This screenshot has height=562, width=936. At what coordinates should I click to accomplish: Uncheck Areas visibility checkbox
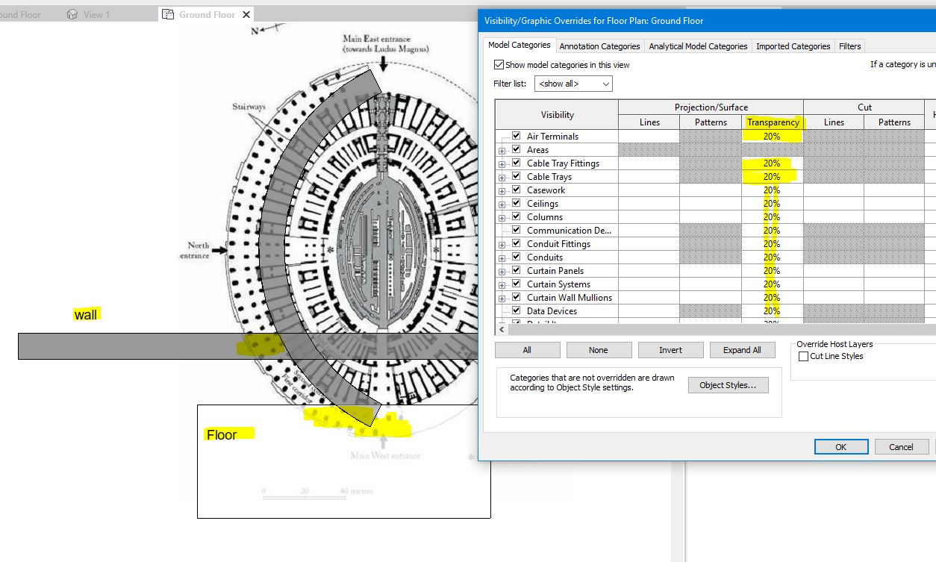click(517, 149)
